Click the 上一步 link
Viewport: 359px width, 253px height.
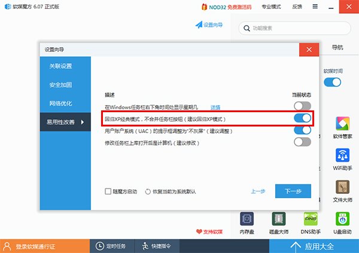tap(258, 192)
